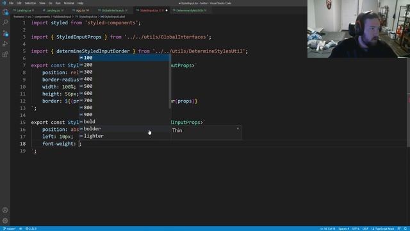Click breadcrumb item components

point(42,17)
